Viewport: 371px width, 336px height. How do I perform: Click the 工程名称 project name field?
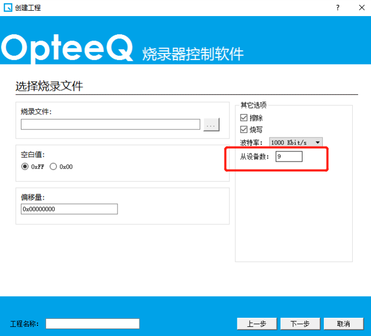coord(92,324)
